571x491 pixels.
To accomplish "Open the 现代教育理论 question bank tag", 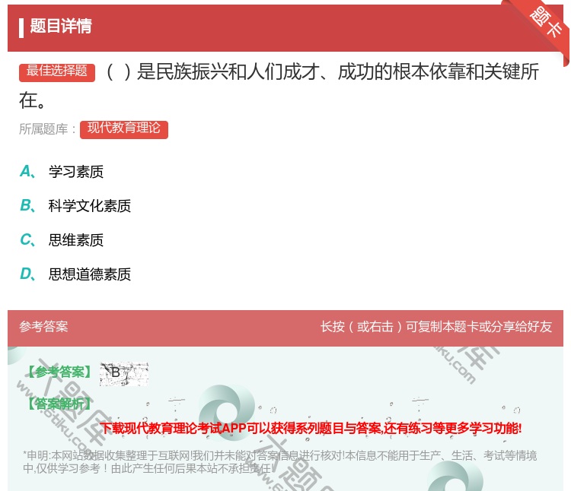I will pos(124,129).
